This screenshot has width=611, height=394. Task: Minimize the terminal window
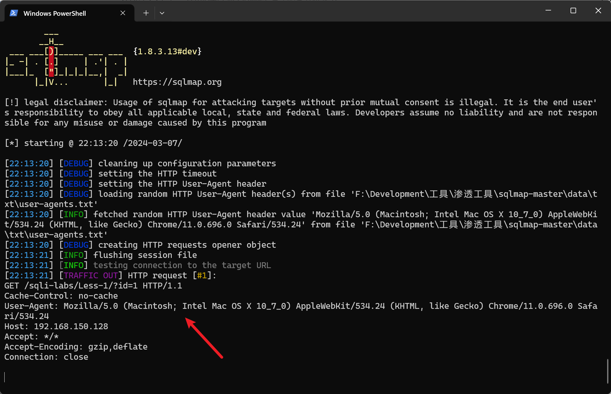pyautogui.click(x=548, y=10)
